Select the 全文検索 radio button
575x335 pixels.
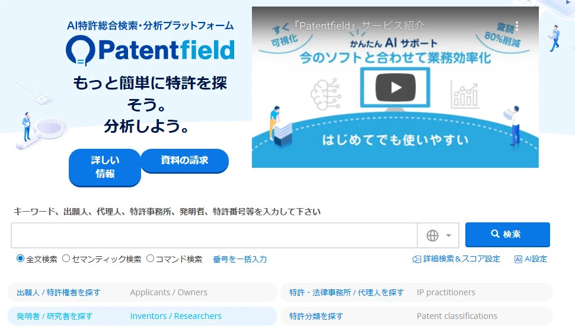21,259
